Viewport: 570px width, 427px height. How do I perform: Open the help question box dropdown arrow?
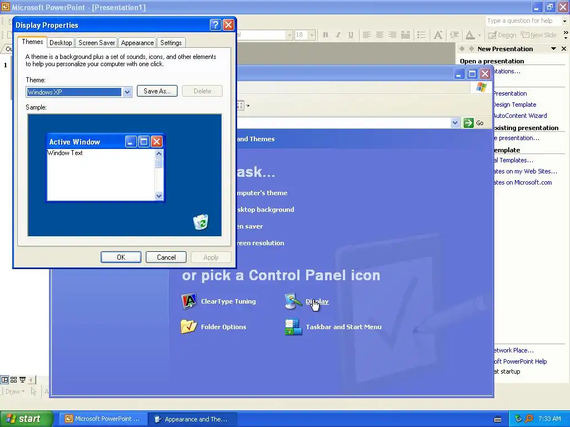(x=564, y=21)
